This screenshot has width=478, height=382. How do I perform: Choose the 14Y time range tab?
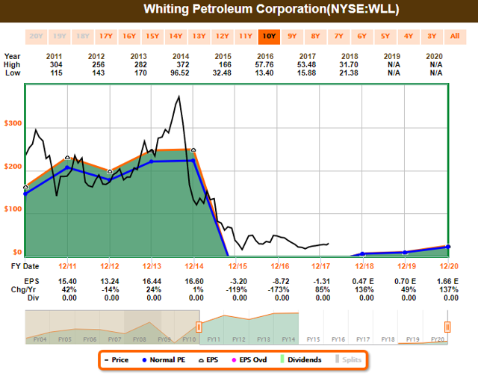(x=176, y=37)
